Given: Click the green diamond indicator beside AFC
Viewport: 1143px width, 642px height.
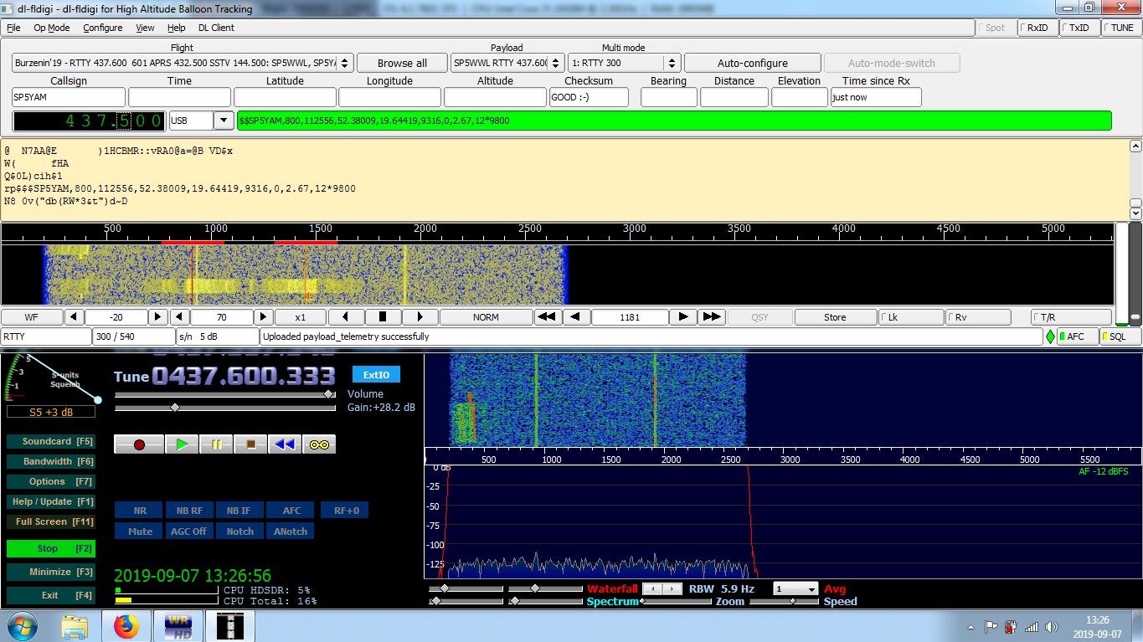Looking at the screenshot, I should click(1050, 336).
